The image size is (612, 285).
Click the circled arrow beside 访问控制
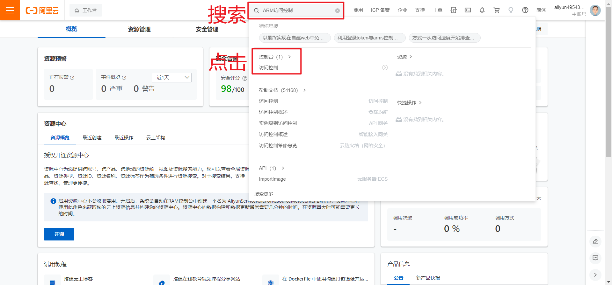tap(385, 68)
